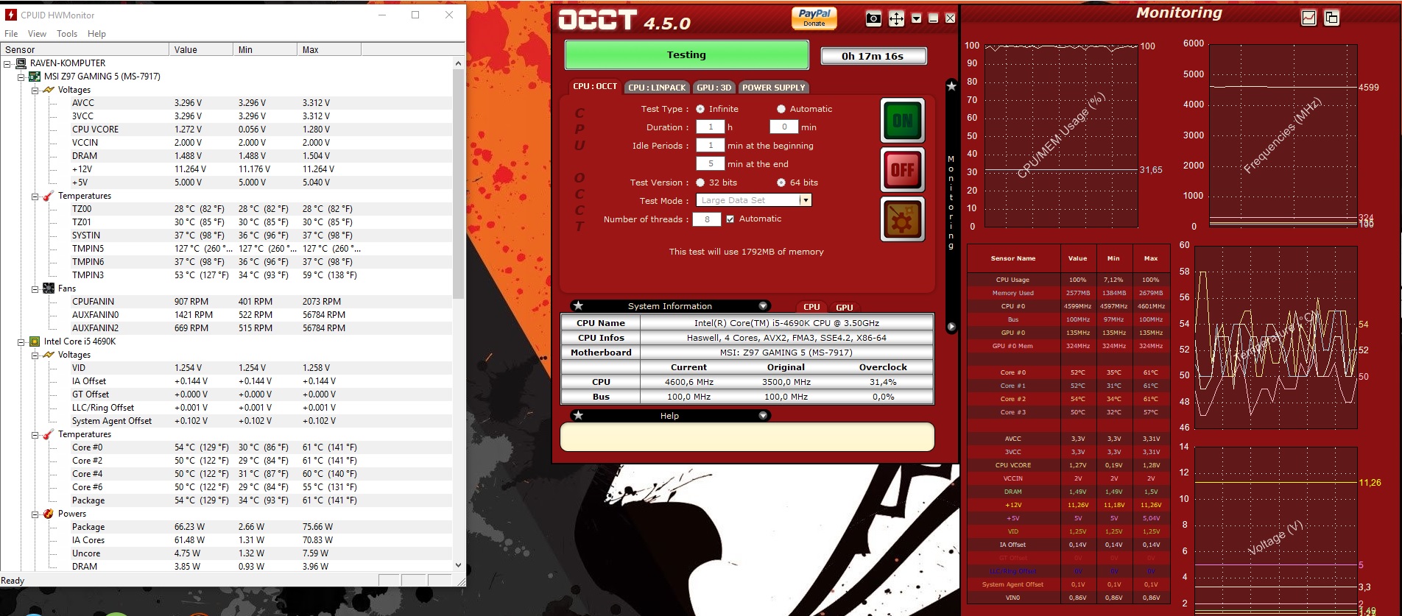Collapse the Help section arrow
The height and width of the screenshot is (616, 1402).
(763, 416)
